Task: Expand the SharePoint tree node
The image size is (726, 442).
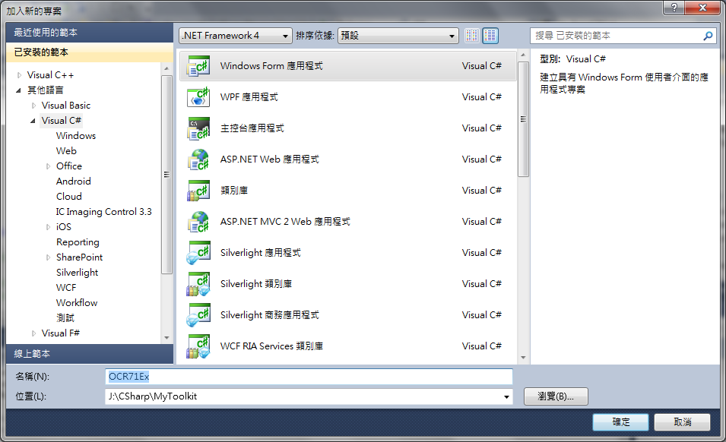Action: 48,257
